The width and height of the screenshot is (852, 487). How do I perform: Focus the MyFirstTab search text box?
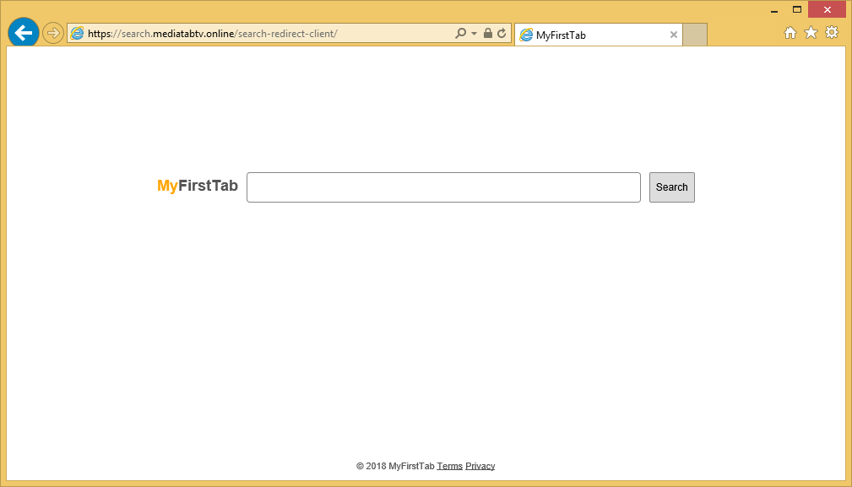point(443,187)
